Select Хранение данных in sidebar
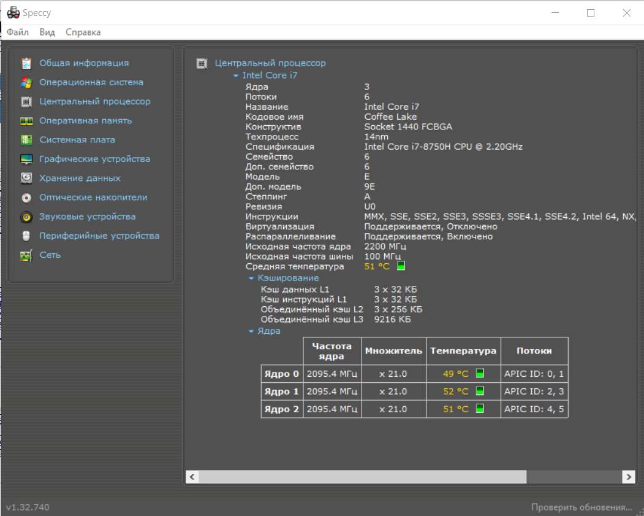 point(80,179)
